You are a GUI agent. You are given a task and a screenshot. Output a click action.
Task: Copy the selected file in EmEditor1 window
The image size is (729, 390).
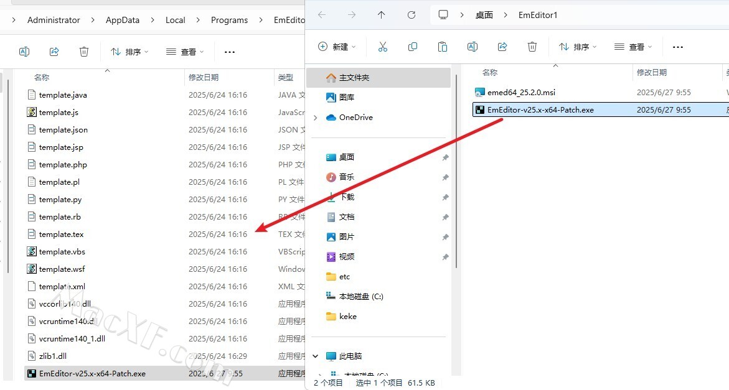click(x=412, y=47)
